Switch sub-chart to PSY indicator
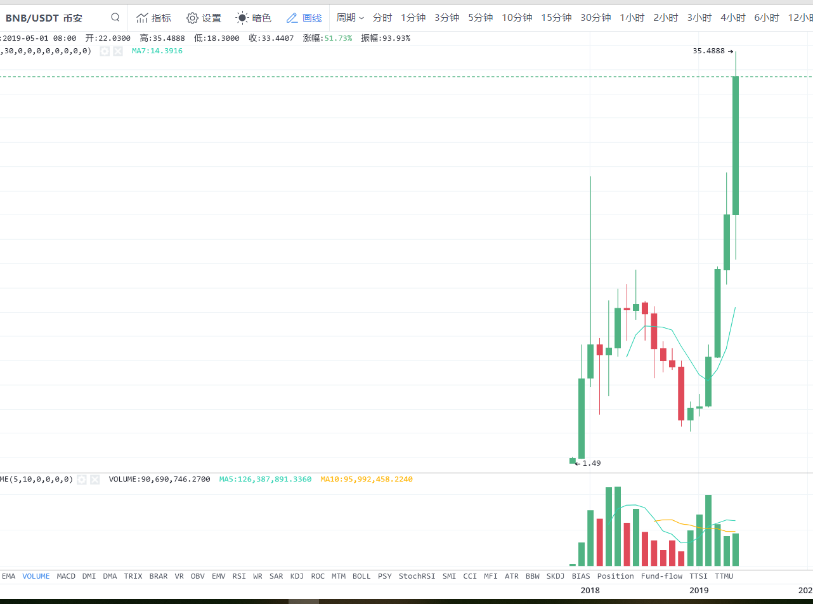Screen dimensions: 813x604 (385, 576)
